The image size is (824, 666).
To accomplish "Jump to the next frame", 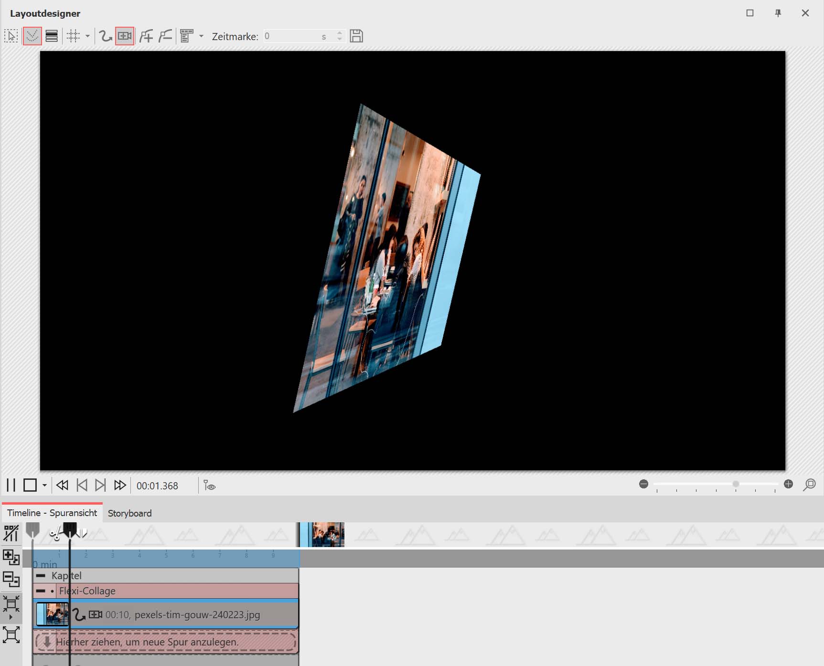I will (100, 485).
